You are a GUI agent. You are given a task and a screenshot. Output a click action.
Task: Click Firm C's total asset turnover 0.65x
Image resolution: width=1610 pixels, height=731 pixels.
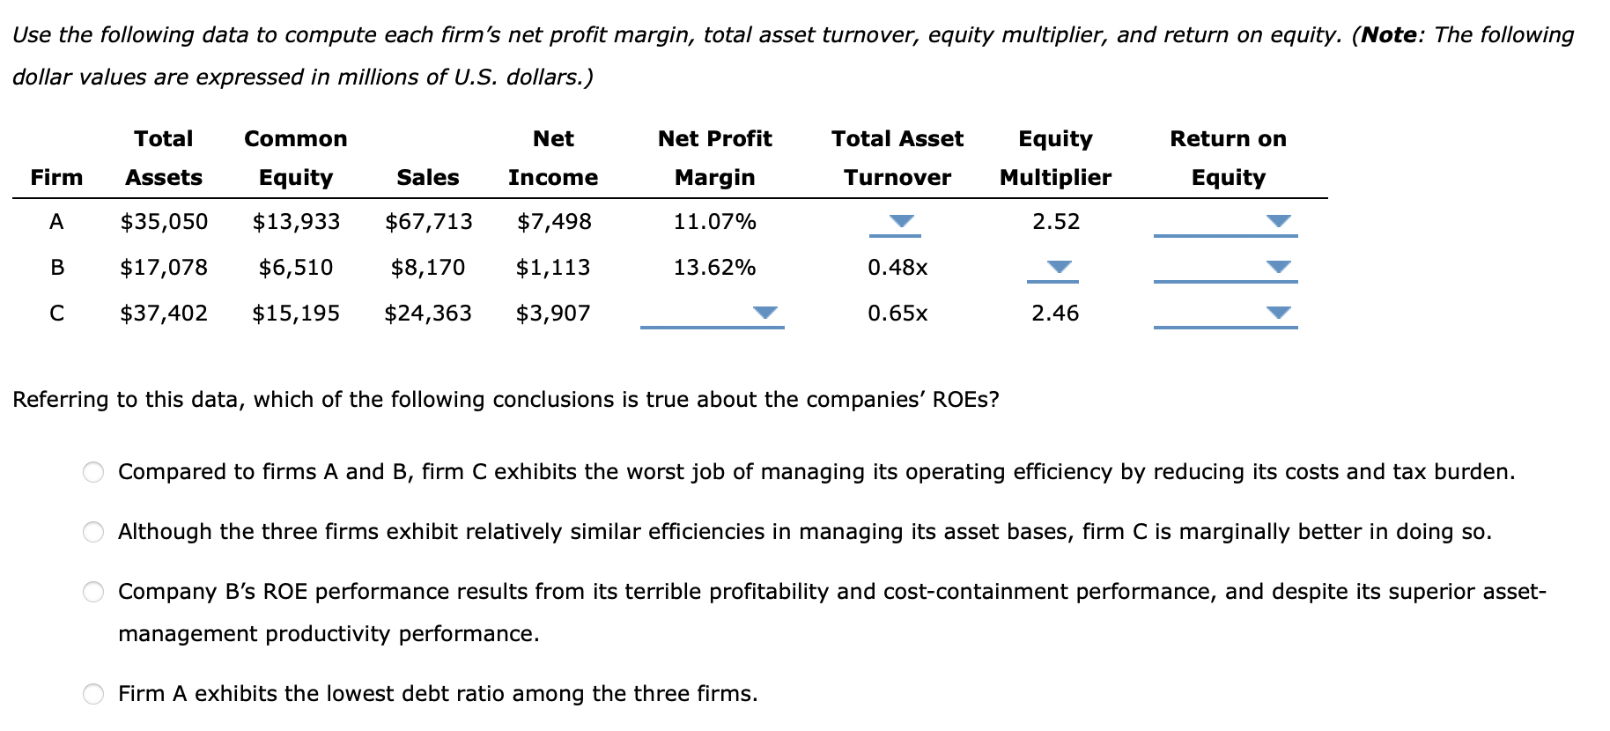[898, 314]
